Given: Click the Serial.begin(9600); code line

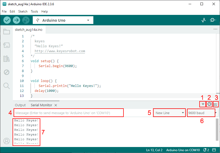Looking at the screenshot, I should tap(58, 66).
